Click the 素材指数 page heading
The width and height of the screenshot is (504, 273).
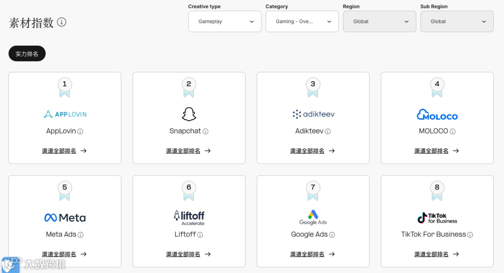pyautogui.click(x=31, y=23)
